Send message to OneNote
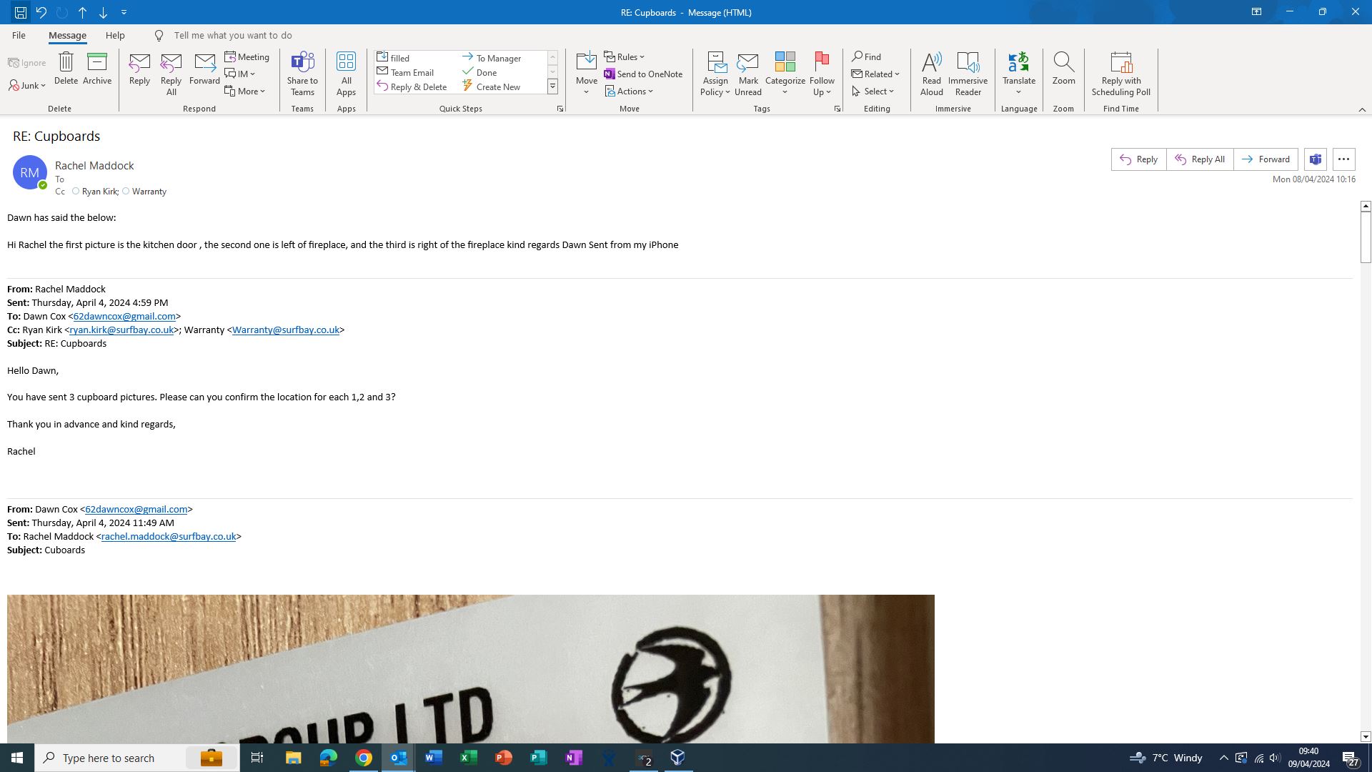 pos(642,74)
